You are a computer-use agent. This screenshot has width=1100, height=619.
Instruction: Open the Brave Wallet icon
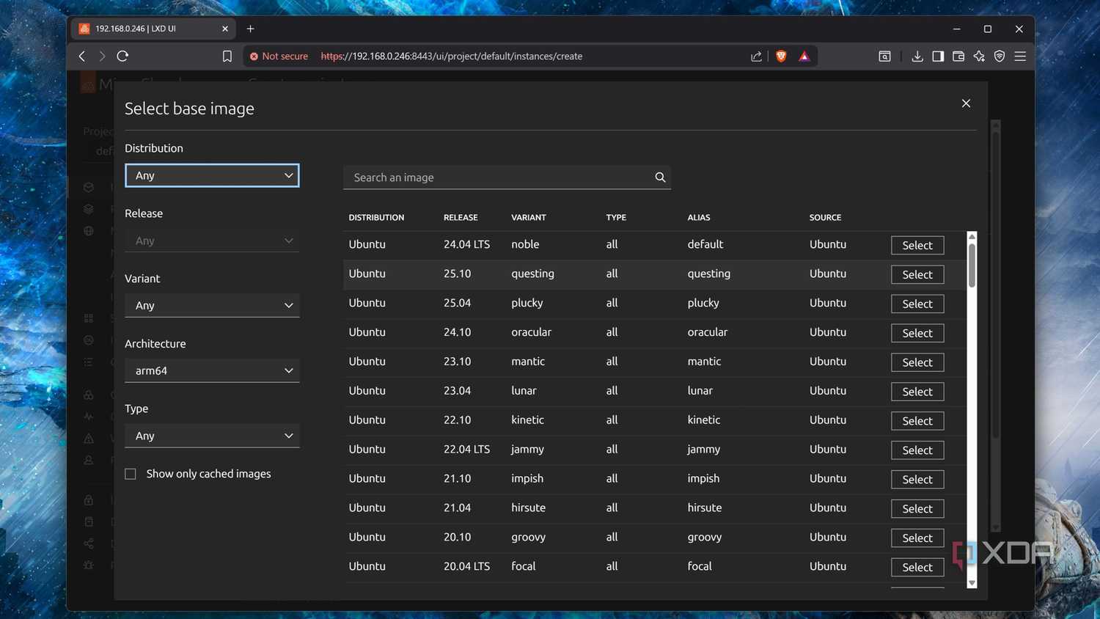click(958, 56)
